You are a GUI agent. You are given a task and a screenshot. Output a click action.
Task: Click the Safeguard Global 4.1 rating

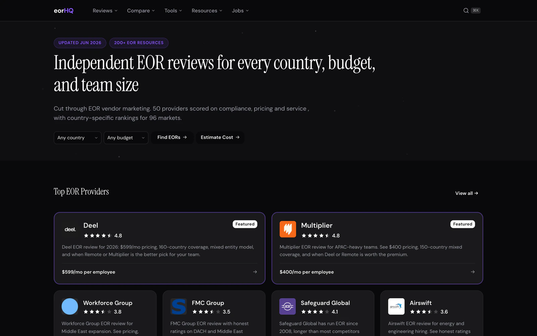pyautogui.click(x=320, y=312)
